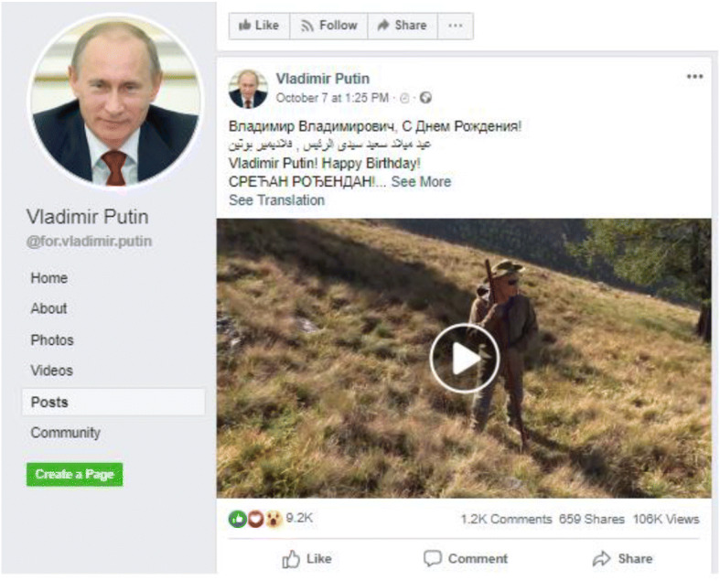The width and height of the screenshot is (720, 581).
Task: Open the About section in sidebar
Action: 48,308
